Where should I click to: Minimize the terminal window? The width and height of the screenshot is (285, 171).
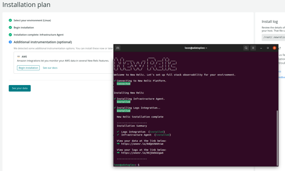(261, 48)
